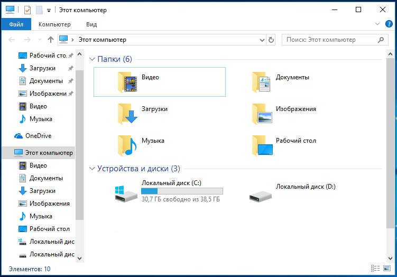397x277 pixels.
Task: Click the main pane scroll down arrow
Action: pyautogui.click(x=390, y=258)
